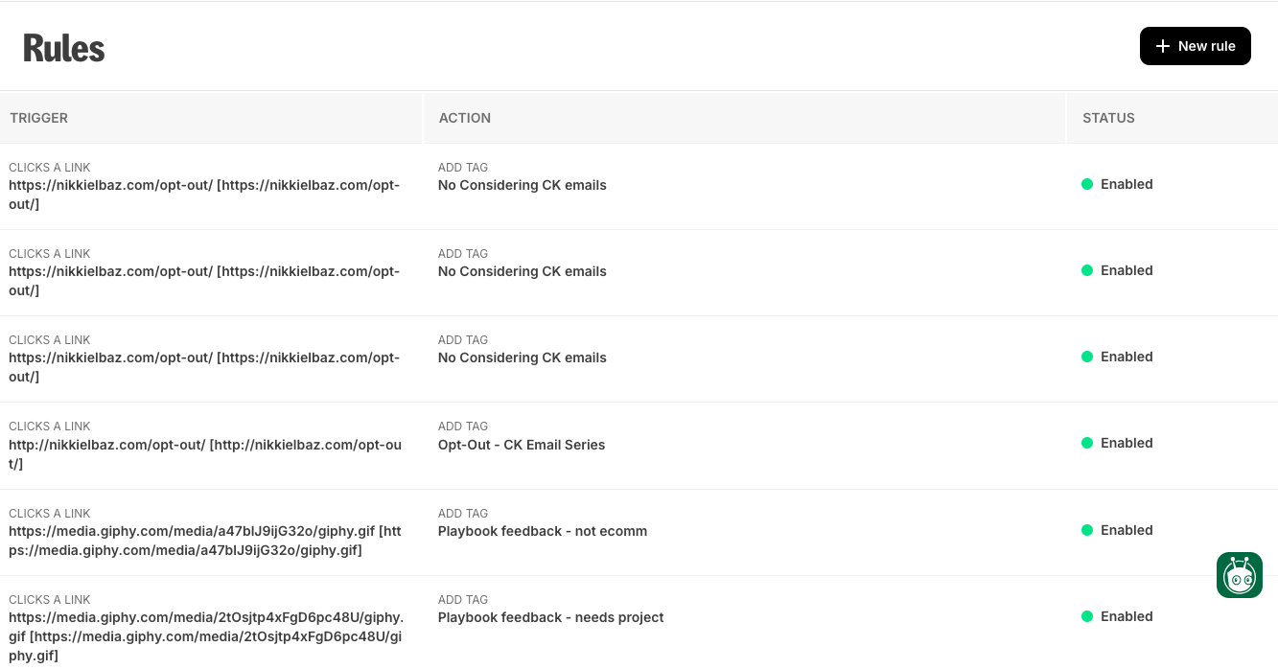The image size is (1278, 669).
Task: Open Playbook feedback - not ecomm action
Action: tap(543, 531)
